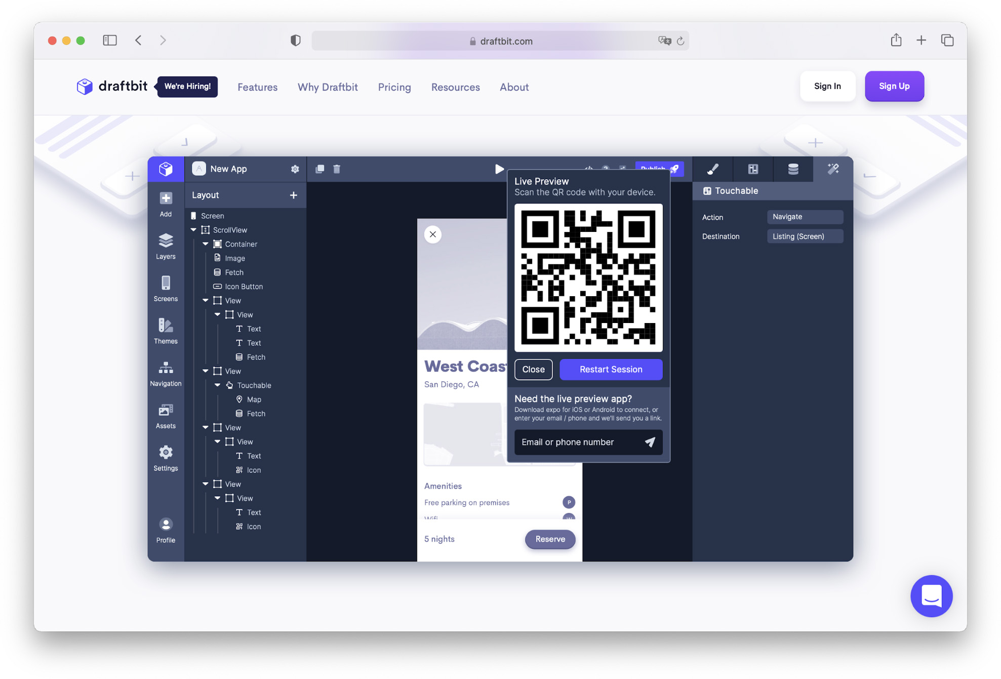The width and height of the screenshot is (1001, 679).
Task: Open the Assets panel
Action: coord(166,416)
